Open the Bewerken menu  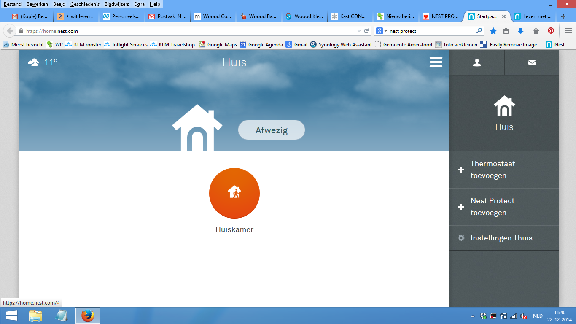click(37, 4)
